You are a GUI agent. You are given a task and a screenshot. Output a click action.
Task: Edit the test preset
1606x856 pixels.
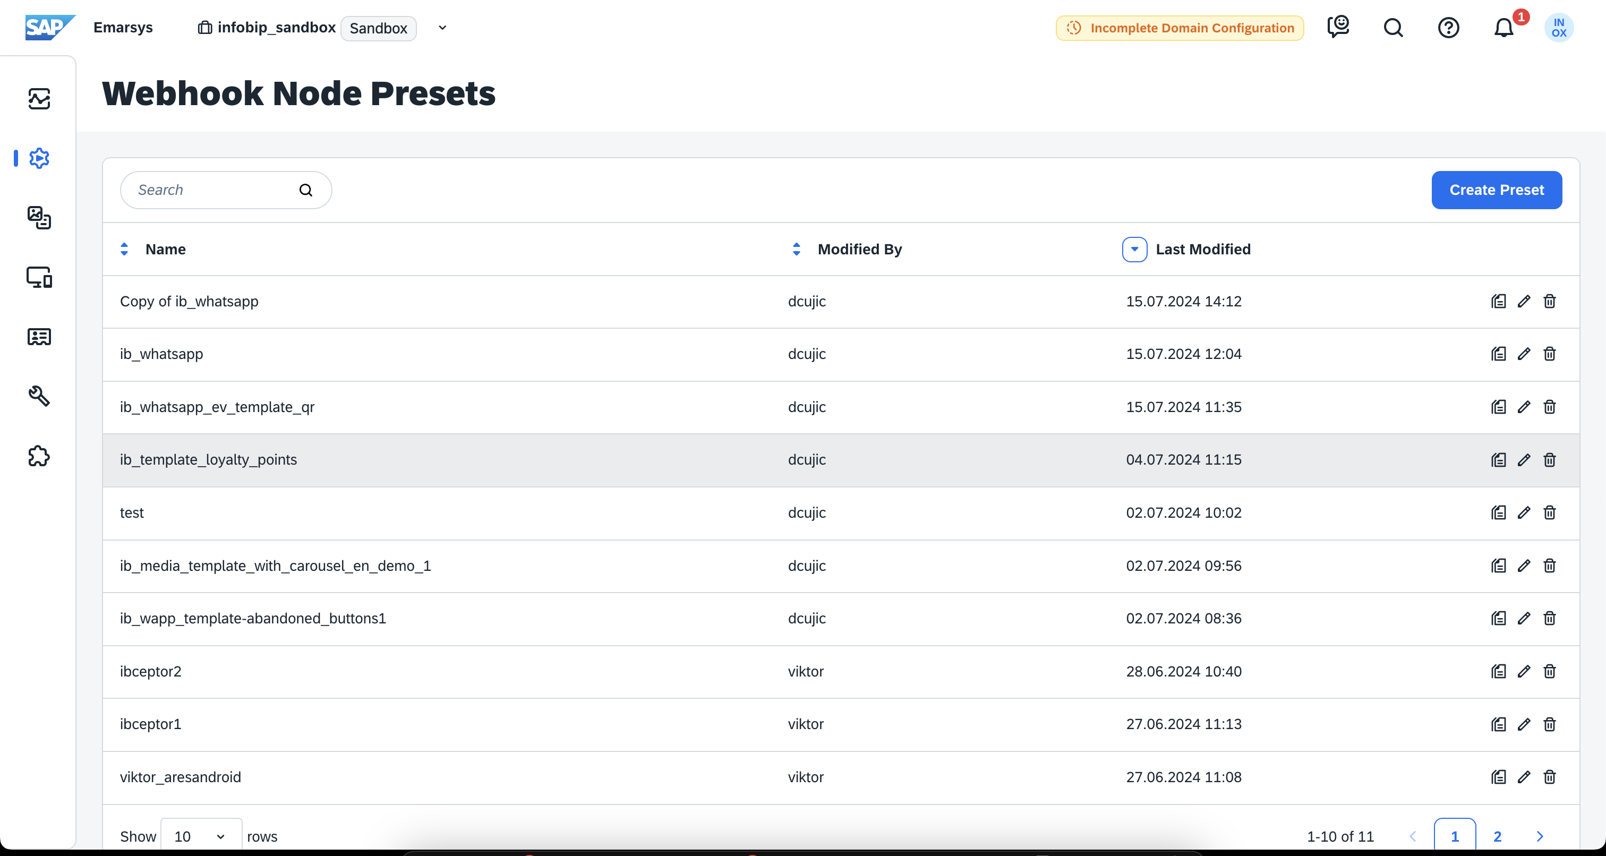1524,512
